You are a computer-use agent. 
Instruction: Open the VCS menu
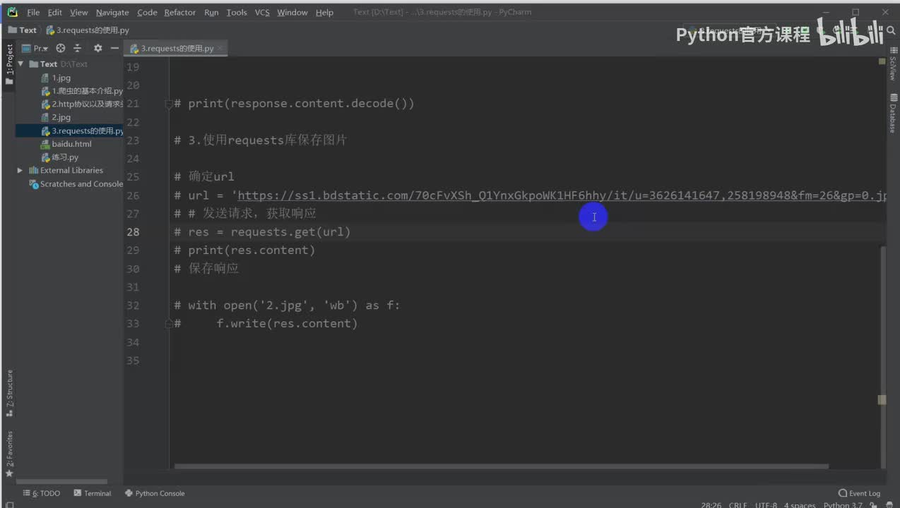[x=262, y=13]
